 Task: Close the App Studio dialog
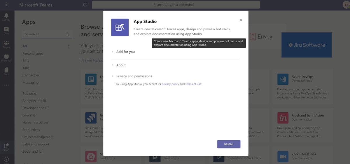point(241,20)
